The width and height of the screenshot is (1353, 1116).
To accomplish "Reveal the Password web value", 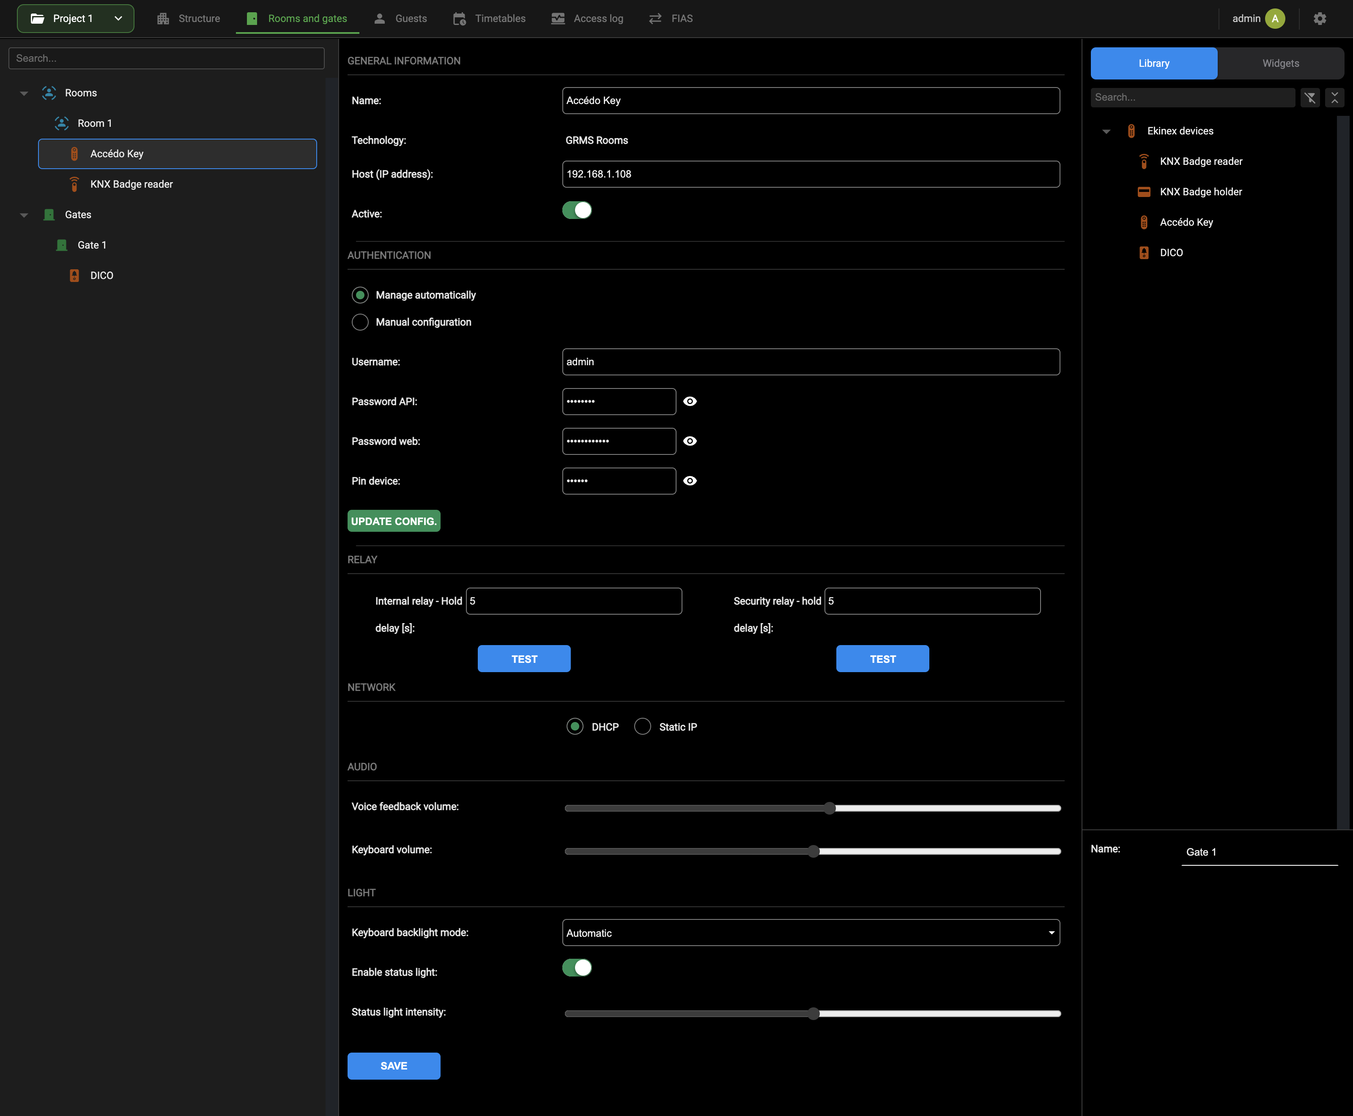I will (690, 441).
